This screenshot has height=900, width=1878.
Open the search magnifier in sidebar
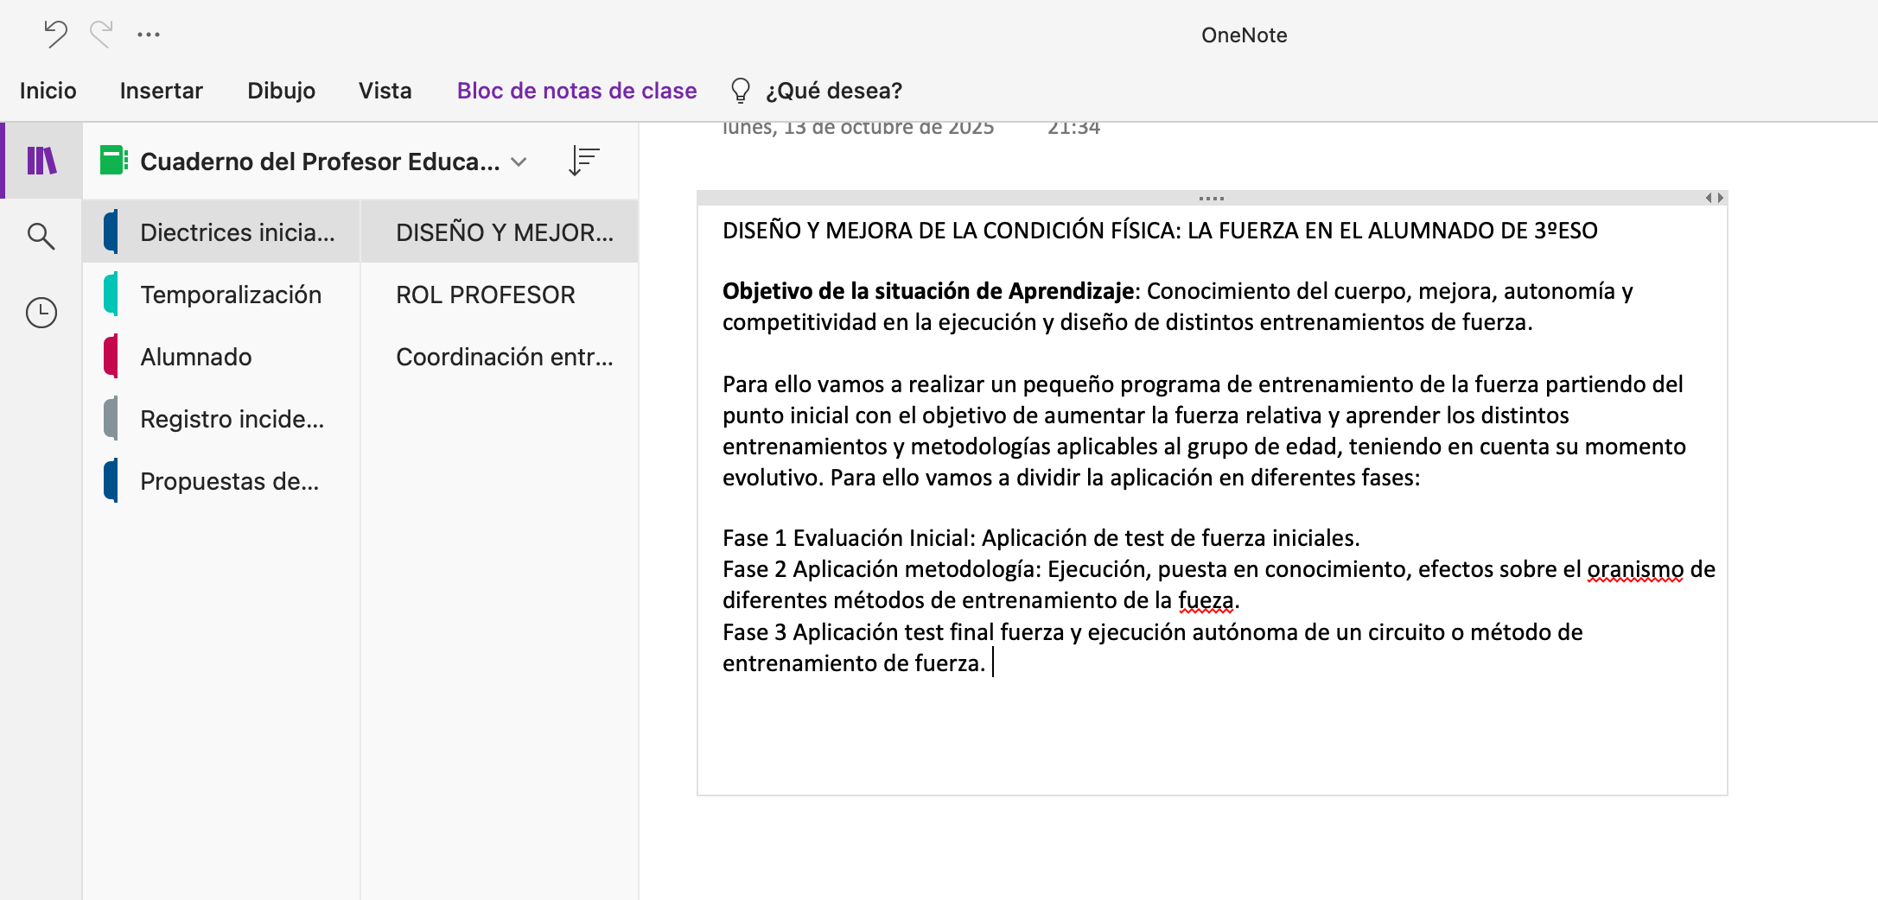41,236
